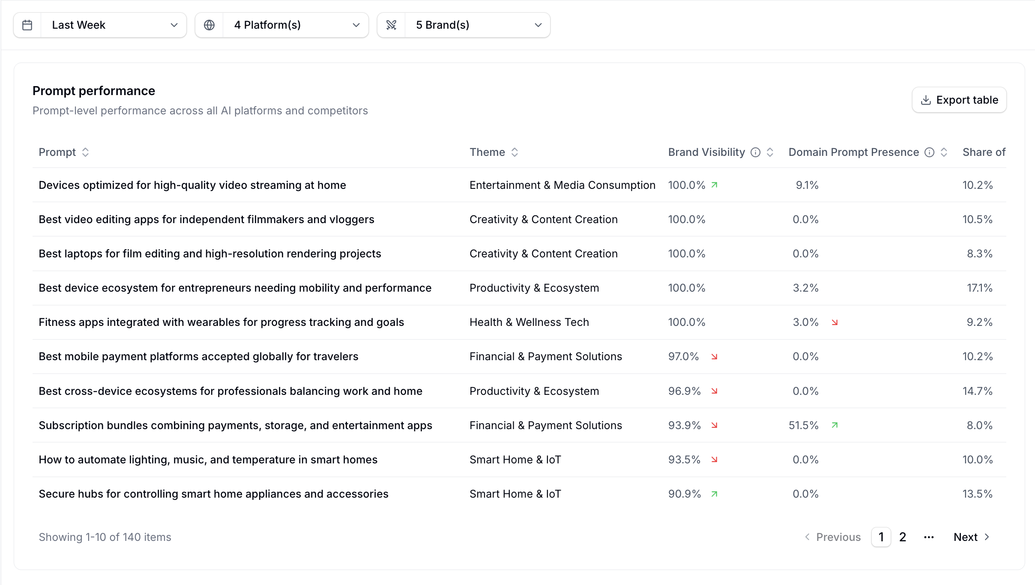Go to page 2
Viewport: 1035px width, 585px height.
(x=903, y=537)
